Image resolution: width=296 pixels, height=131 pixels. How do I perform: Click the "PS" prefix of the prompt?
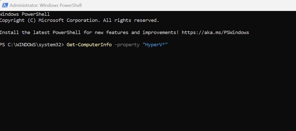(x=3, y=45)
